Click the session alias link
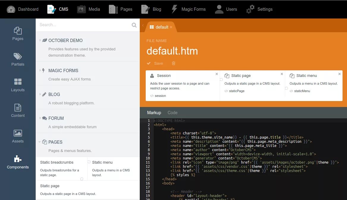Image resolution: width=347 pixels, height=200 pixels. (160, 96)
